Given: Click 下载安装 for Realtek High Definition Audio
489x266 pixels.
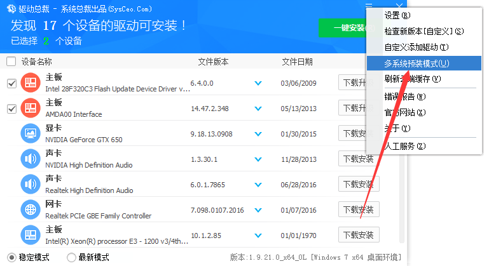Looking at the screenshot, I should click(x=358, y=185).
